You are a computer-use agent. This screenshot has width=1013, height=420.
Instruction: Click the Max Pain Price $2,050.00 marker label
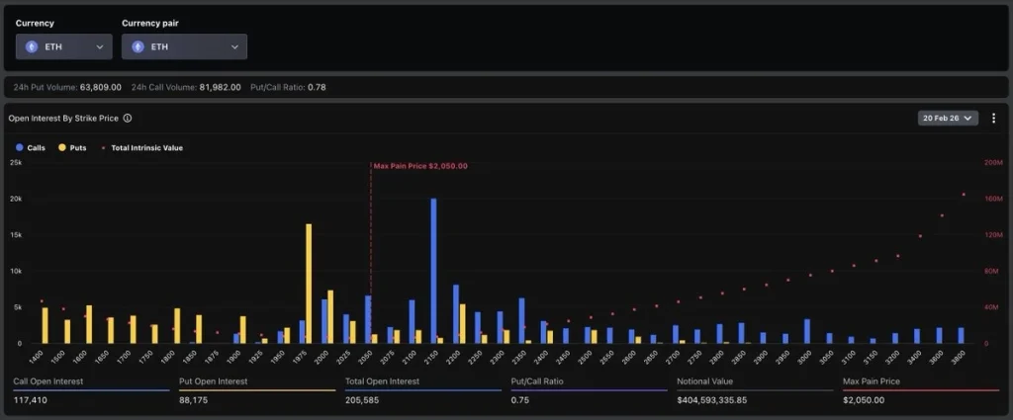point(420,166)
